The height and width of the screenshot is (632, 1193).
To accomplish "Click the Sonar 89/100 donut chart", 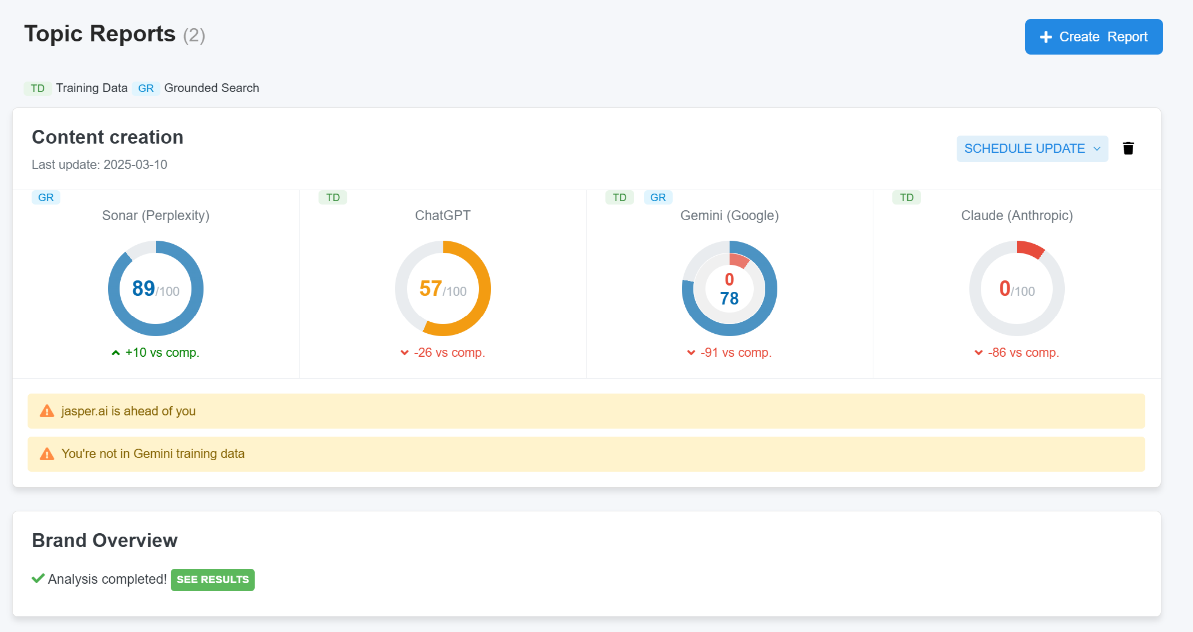I will point(156,288).
